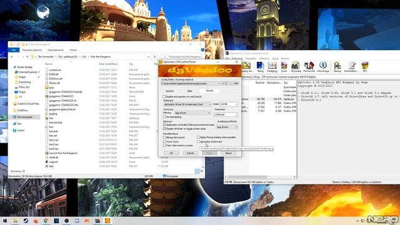This screenshot has height=225, width=400.
Task: Click the About button in dgVoodoo
Action: coord(228,153)
